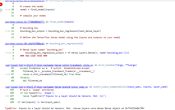Click 'error_handler(*args, **kwargs)' text
Screen dimensions: 175x110
[118, 65]
